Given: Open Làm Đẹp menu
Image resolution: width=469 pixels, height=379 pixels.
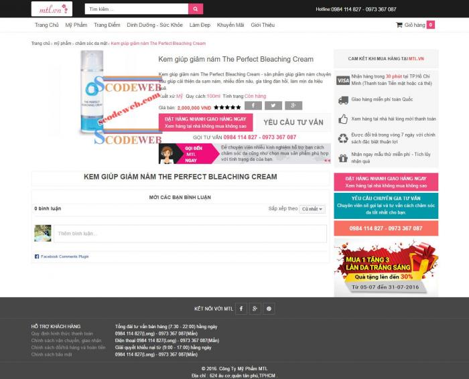Looking at the screenshot, I should click(200, 25).
